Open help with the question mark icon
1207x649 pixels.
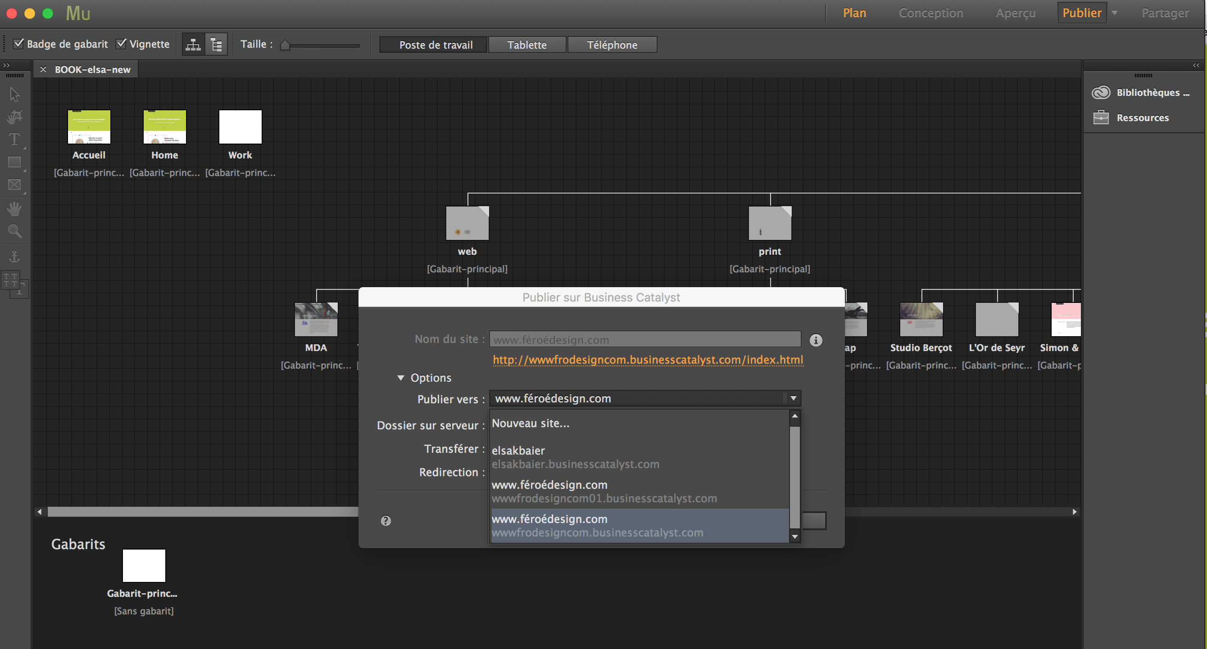386,521
